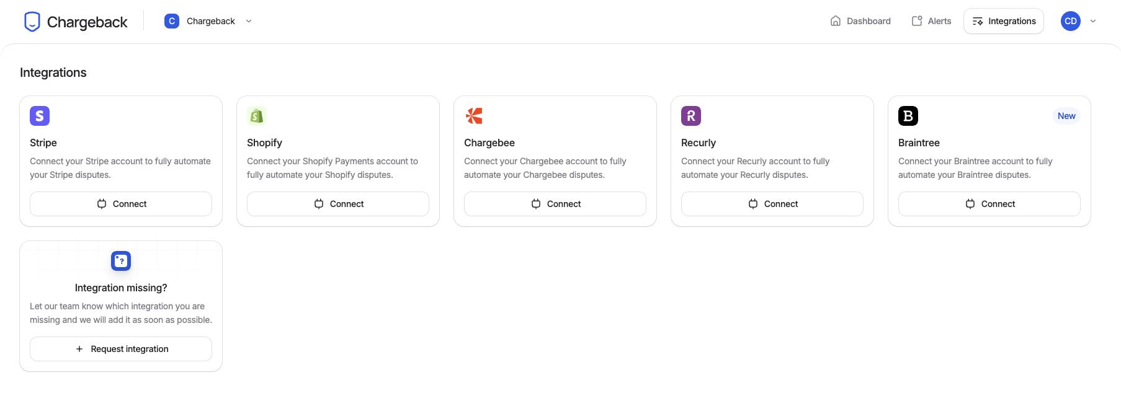Image resolution: width=1121 pixels, height=414 pixels.
Task: Click the Chargebee logo icon
Action: coord(474,116)
